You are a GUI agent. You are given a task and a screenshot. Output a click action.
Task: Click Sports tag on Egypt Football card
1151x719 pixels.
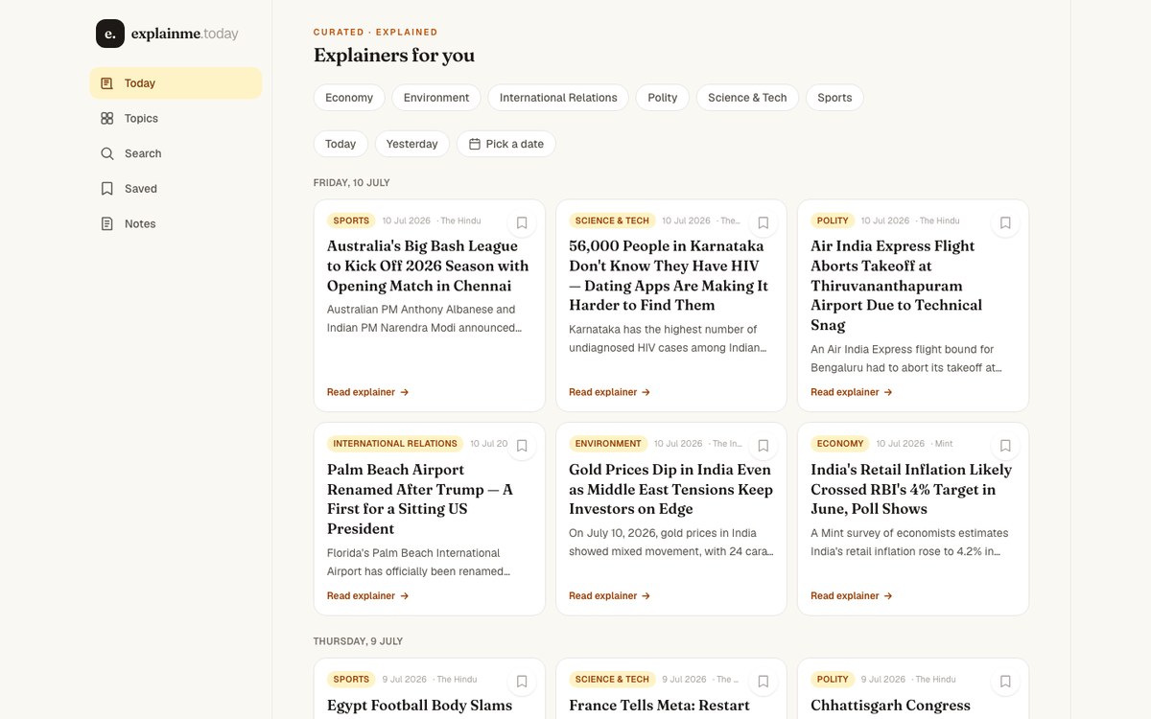[x=351, y=680]
